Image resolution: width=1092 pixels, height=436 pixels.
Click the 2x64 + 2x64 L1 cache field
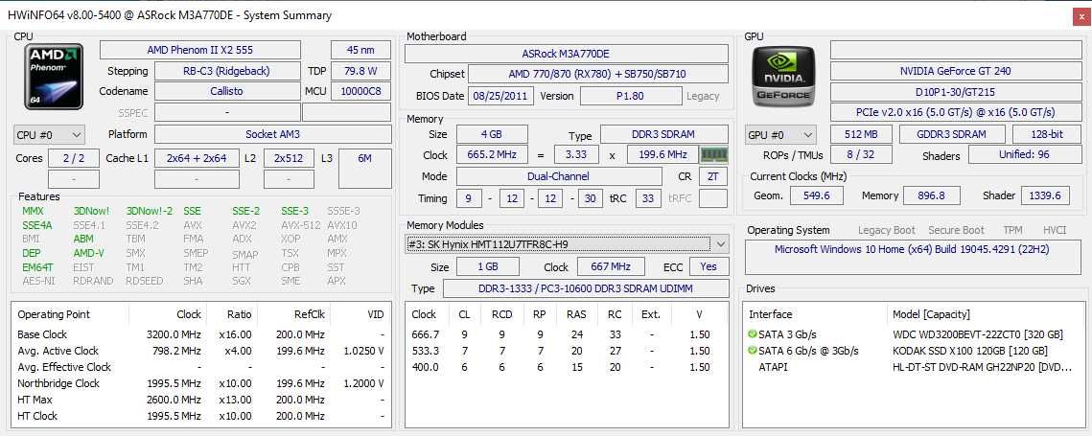tap(197, 158)
